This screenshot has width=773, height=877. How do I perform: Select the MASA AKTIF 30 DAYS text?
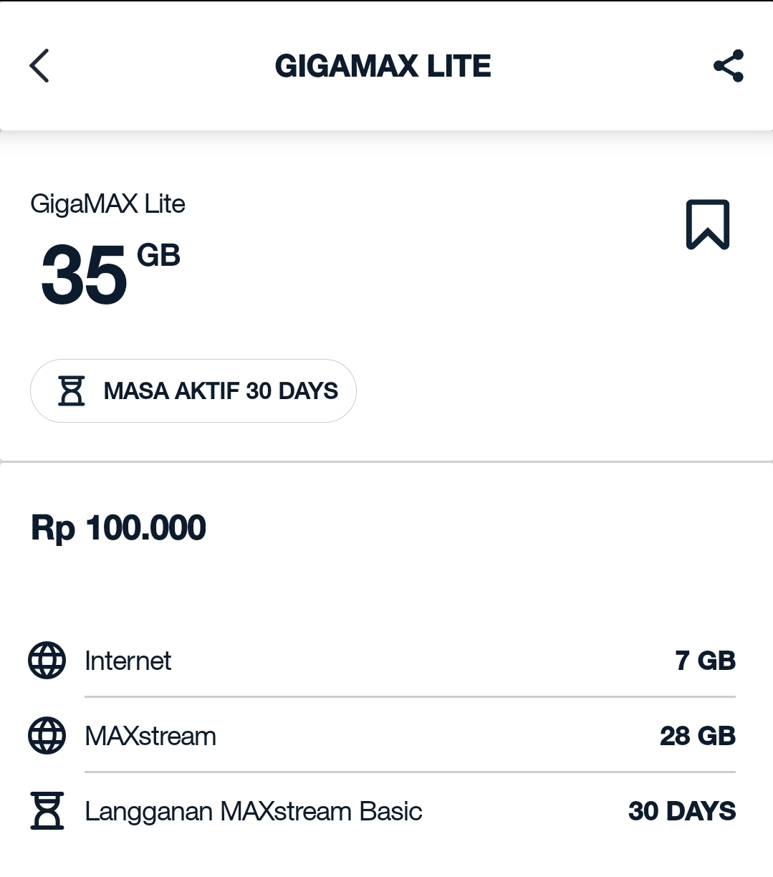click(221, 391)
